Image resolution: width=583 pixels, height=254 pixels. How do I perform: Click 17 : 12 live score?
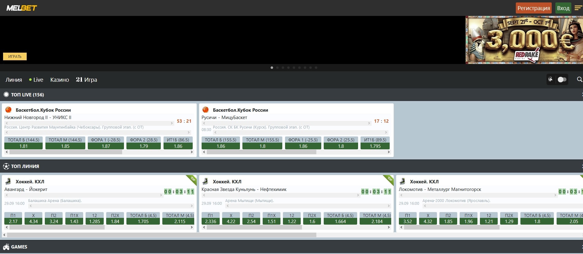381,121
